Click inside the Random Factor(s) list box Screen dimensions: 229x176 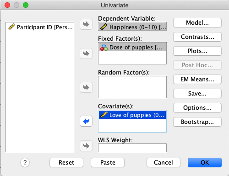click(132, 87)
